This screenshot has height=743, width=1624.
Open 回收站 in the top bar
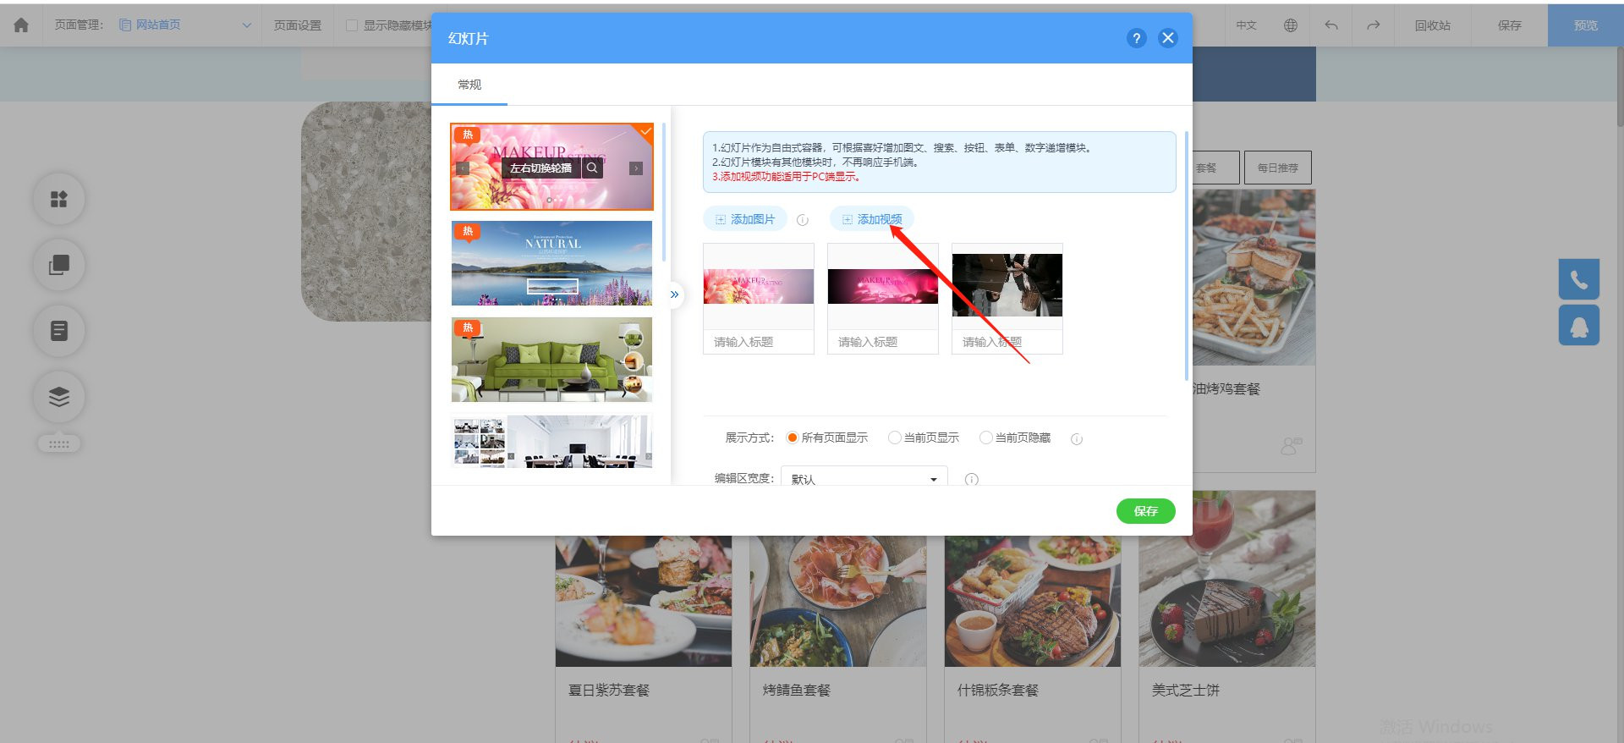[1433, 25]
